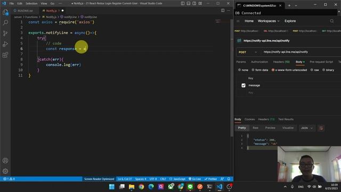Viewport: 341px width, 192px height.
Task: Open Google Chrome from taskbar
Action: pos(141,187)
